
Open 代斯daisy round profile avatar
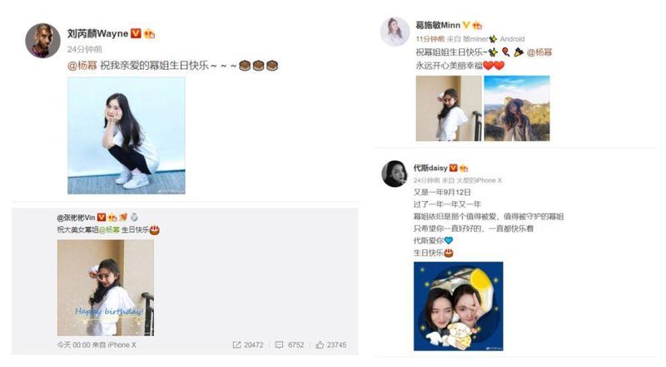[395, 174]
